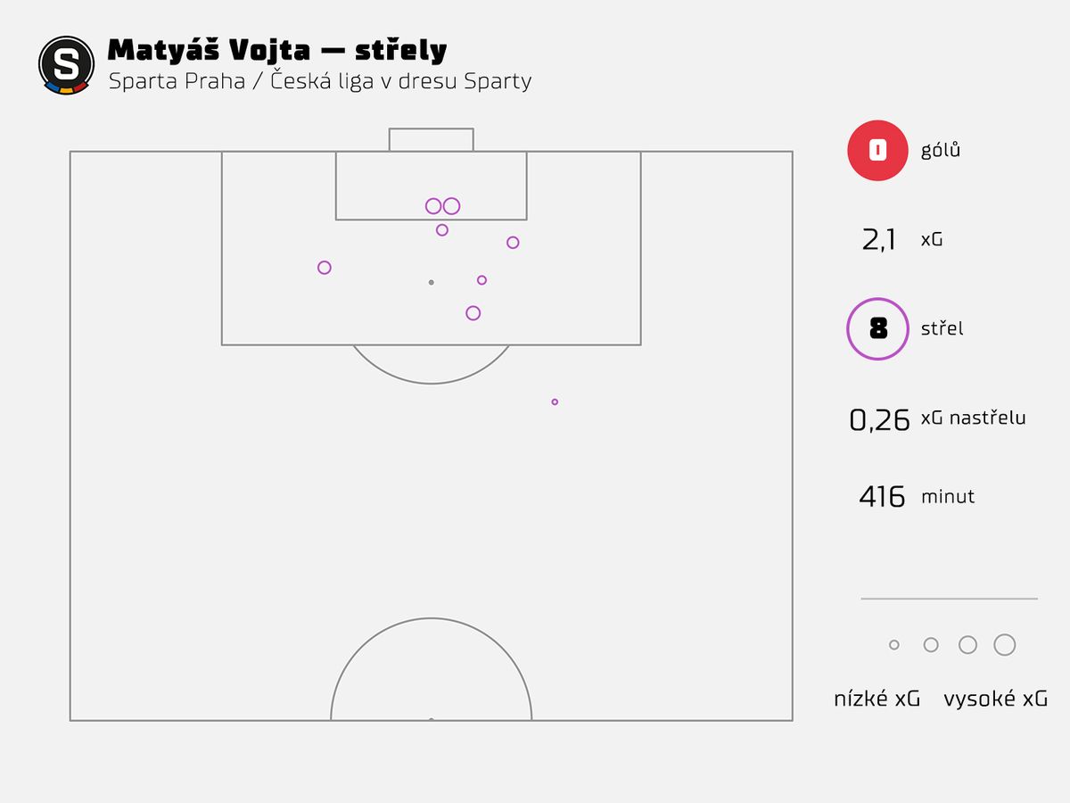
Task: Click the red goals count circle
Action: (x=877, y=151)
